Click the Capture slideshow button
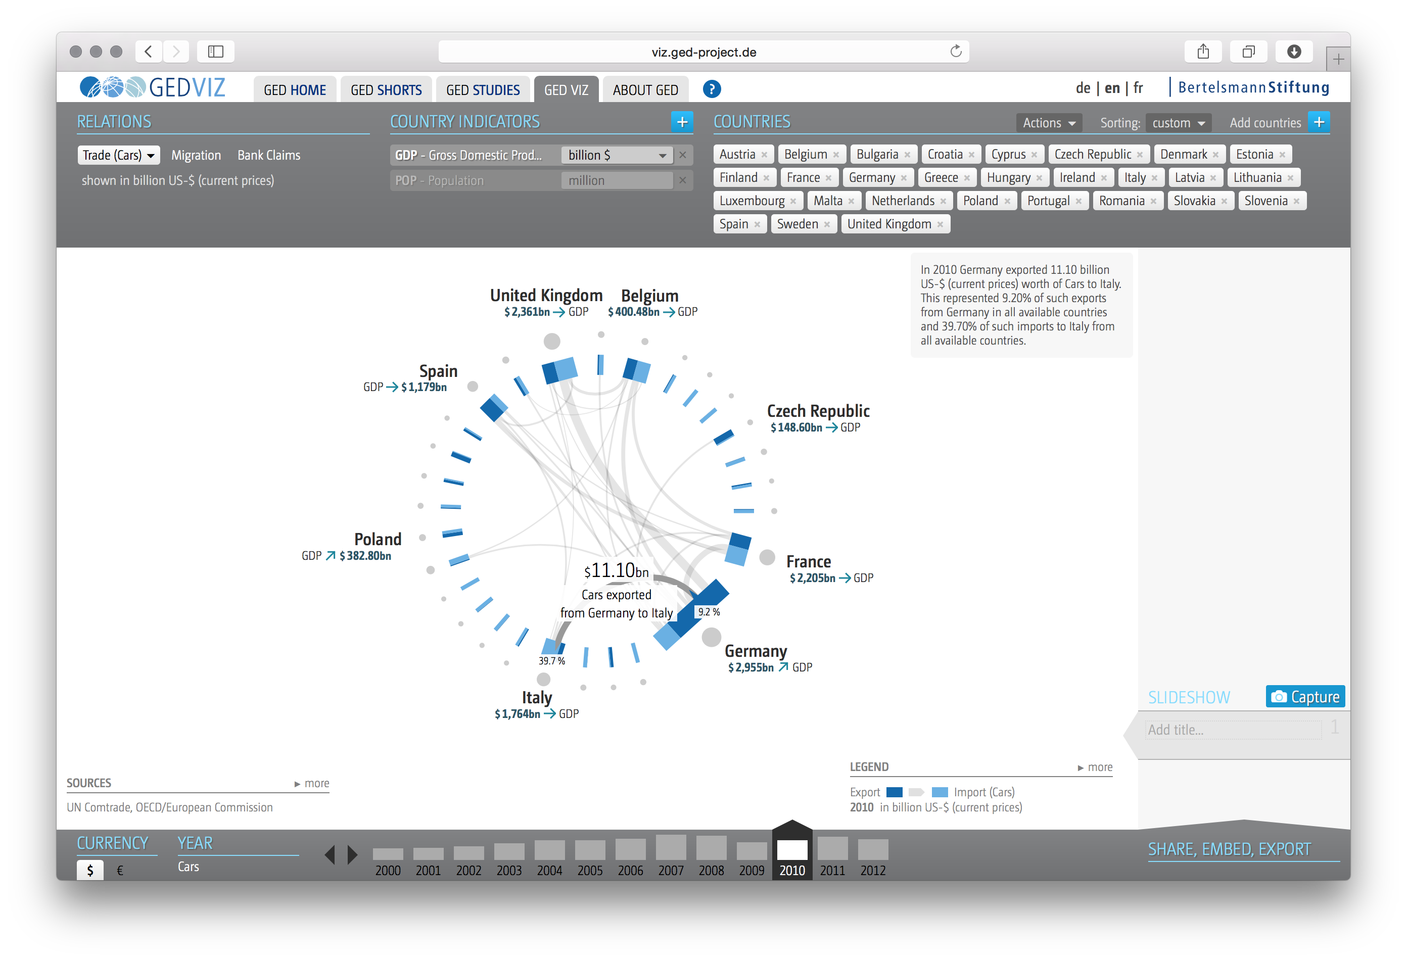This screenshot has height=961, width=1407. coord(1305,697)
